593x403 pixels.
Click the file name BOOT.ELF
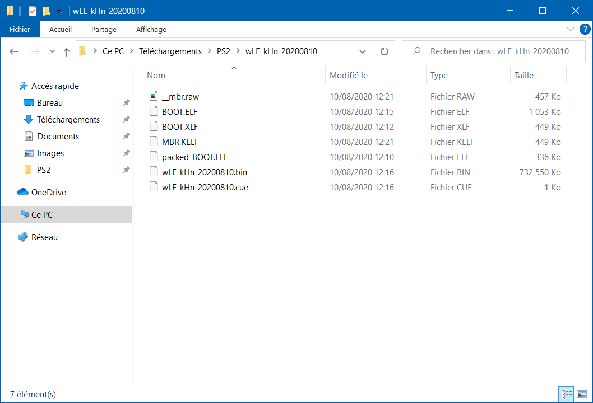[180, 112]
